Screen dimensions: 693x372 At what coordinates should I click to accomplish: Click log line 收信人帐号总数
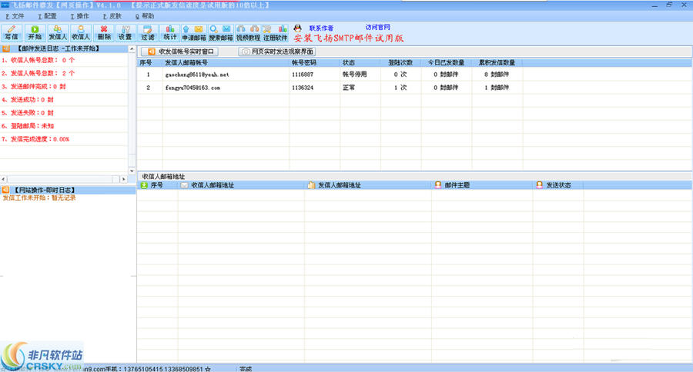tap(38, 60)
